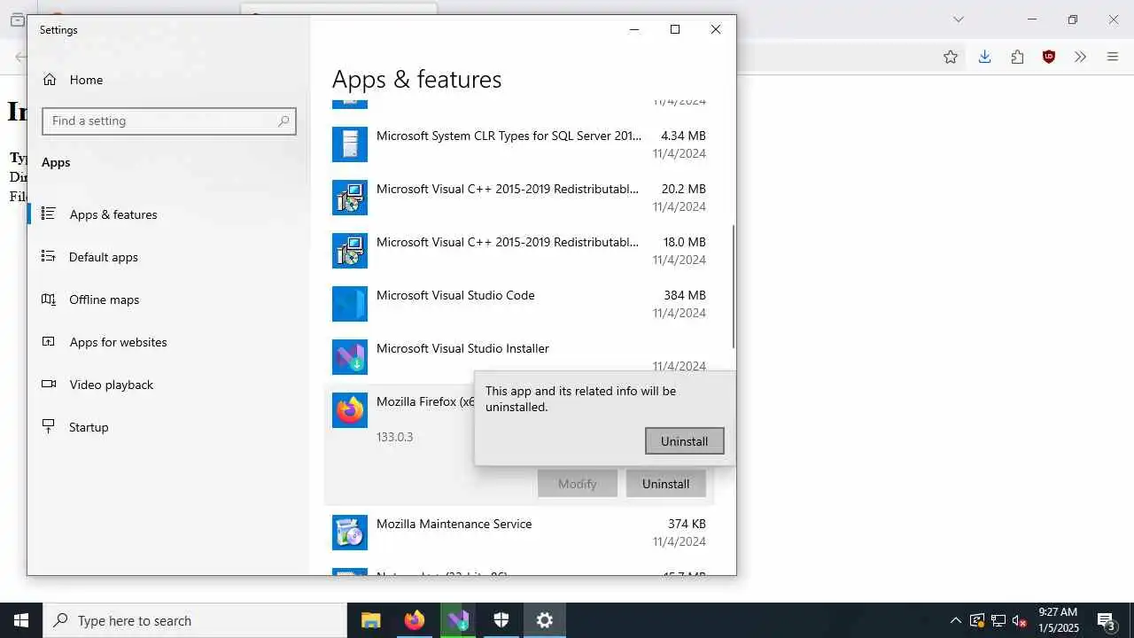This screenshot has height=638, width=1134.
Task: Bookmark page with Firefox star icon
Action: point(951,57)
